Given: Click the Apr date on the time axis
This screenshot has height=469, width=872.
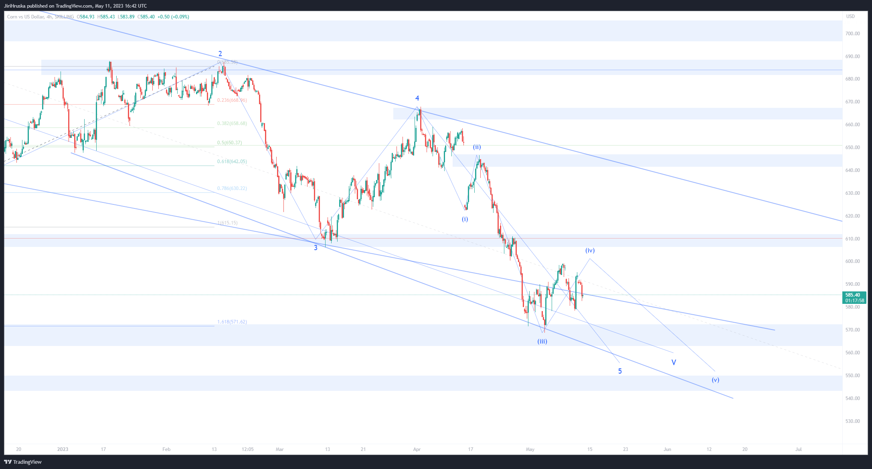Looking at the screenshot, I should click(x=417, y=449).
